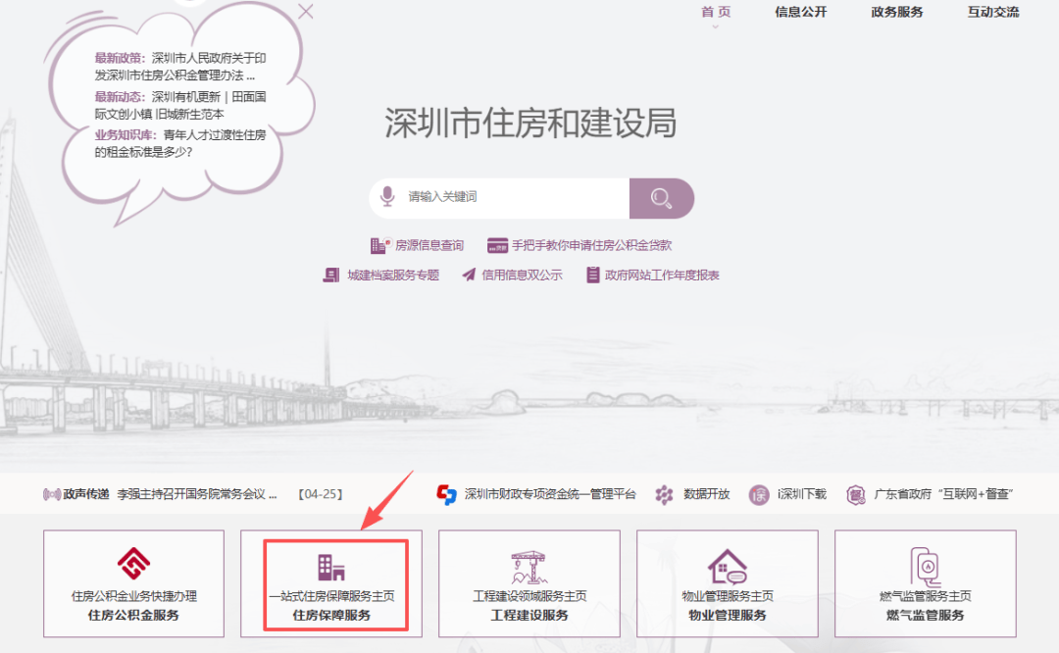The width and height of the screenshot is (1059, 653).
Task: Click the document icon for 政府网站工作年度报表
Action: point(593,275)
